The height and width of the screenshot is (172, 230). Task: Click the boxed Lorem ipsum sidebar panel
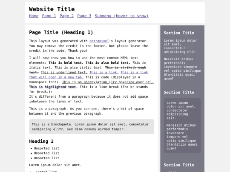pyautogui.click(x=182, y=125)
